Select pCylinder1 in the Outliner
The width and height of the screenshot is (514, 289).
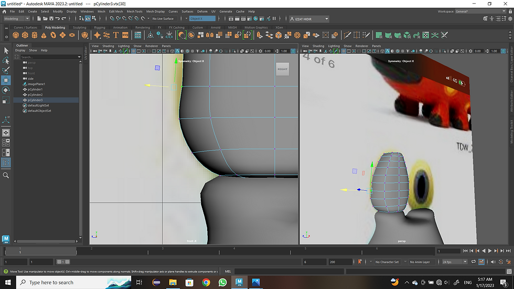[35, 90]
